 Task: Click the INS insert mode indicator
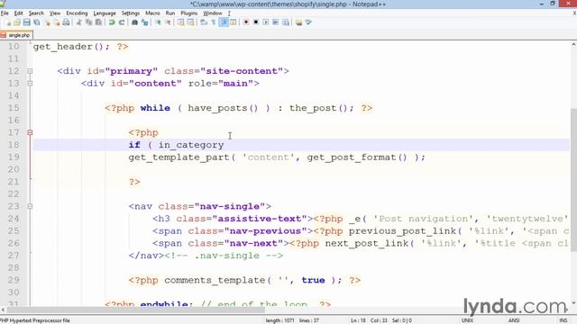[563, 320]
